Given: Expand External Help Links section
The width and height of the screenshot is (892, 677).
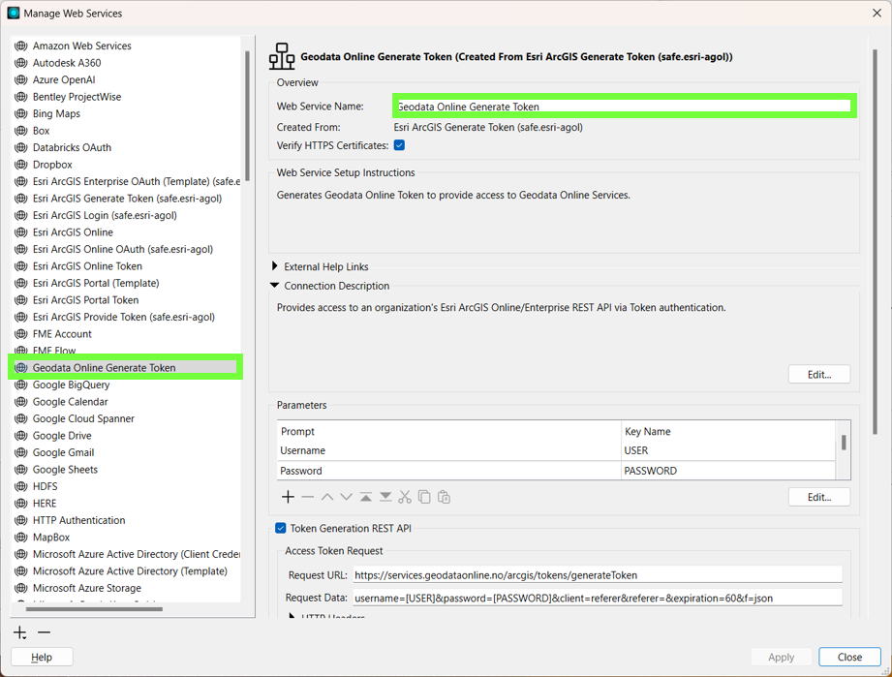Looking at the screenshot, I should [x=275, y=266].
